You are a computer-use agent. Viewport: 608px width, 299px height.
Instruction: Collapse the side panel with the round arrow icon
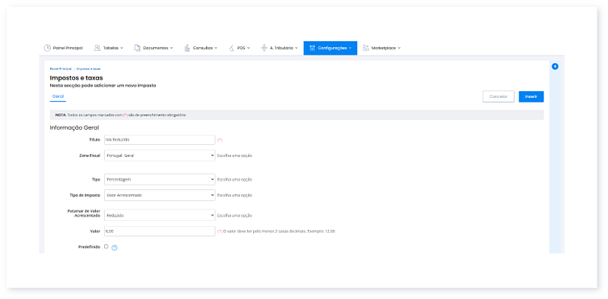(555, 67)
